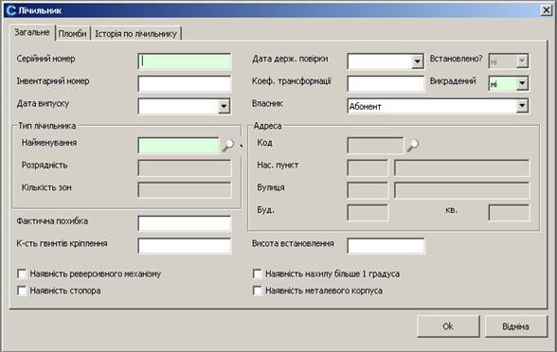Expand the Власник dropdown showing Абонент
The image size is (557, 352).
[522, 106]
